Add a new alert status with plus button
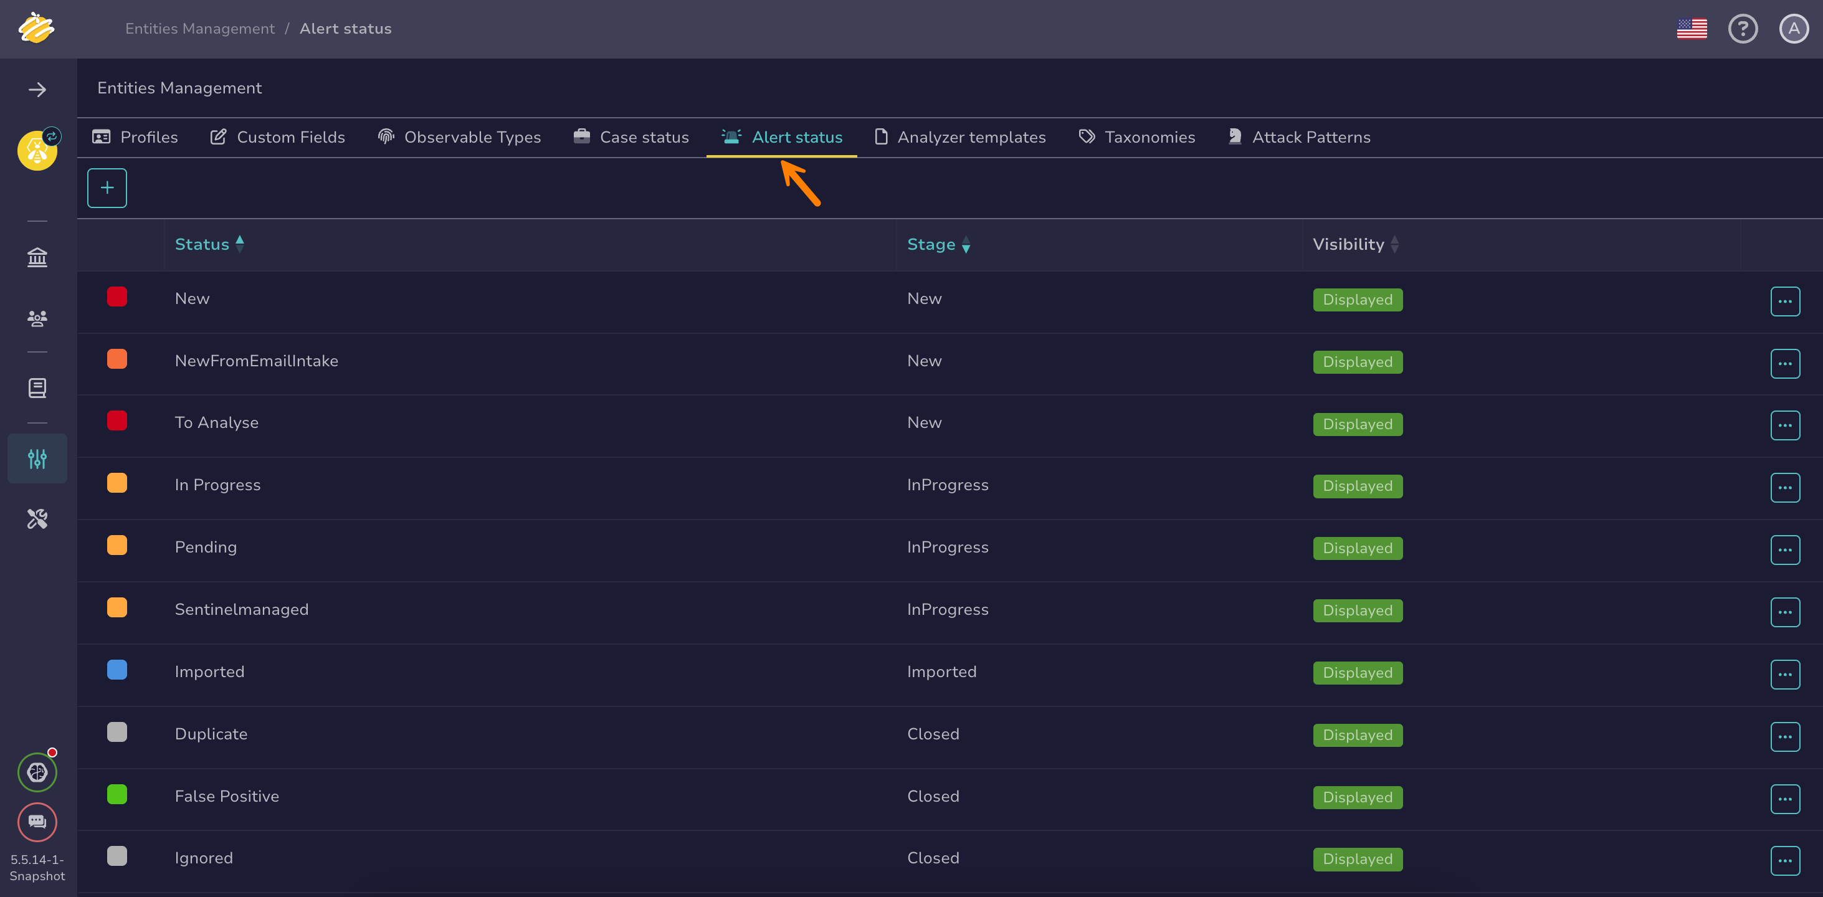1823x897 pixels. tap(107, 188)
